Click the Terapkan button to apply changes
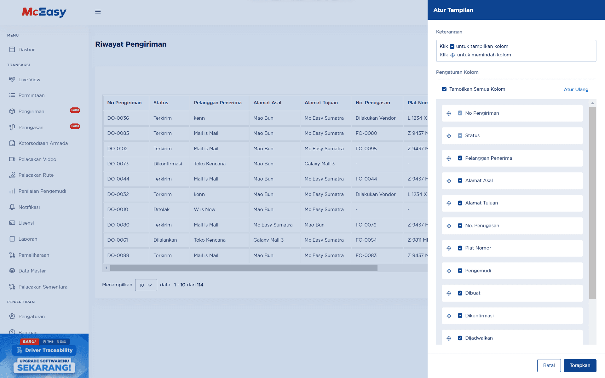 point(579,365)
